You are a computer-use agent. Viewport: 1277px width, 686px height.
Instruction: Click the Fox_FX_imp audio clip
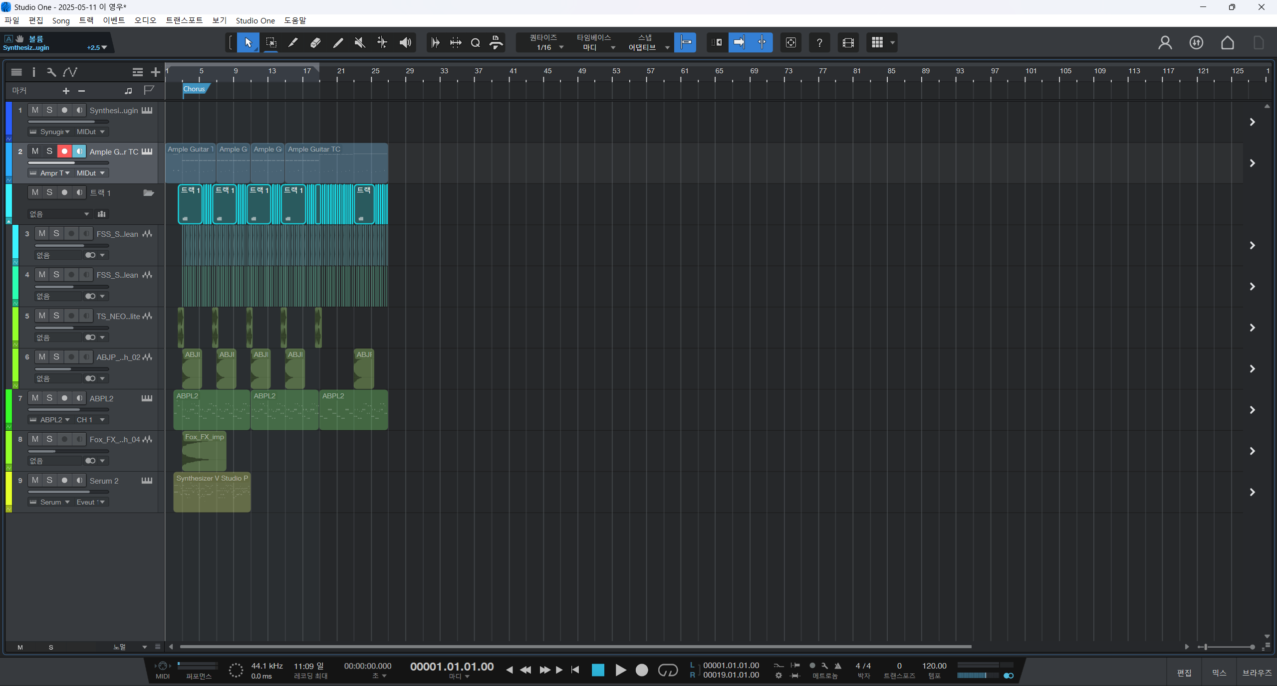pyautogui.click(x=204, y=451)
